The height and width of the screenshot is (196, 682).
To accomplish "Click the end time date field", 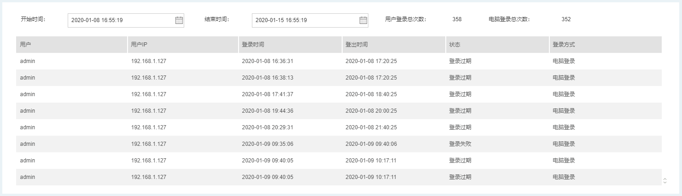I will tap(305, 20).
